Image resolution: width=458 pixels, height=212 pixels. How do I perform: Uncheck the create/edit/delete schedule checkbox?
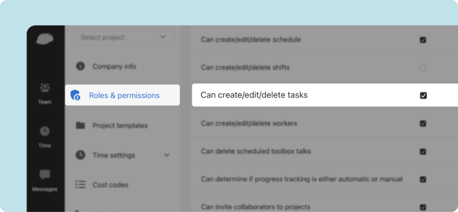tap(423, 40)
